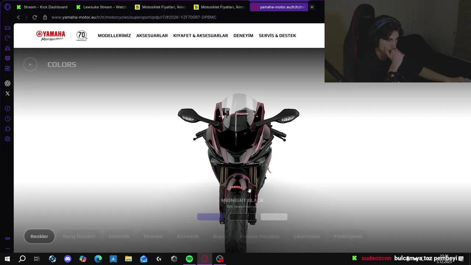Click the sidebar three-dots more icon
The height and width of the screenshot is (265, 471).
click(x=7, y=248)
